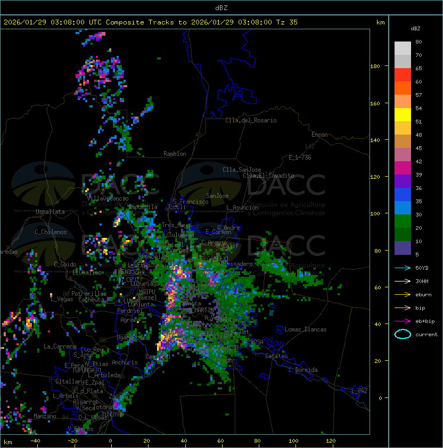Screen dimensions: 443x448
Task: Click the km unit label at bottom left
Action: point(8,442)
